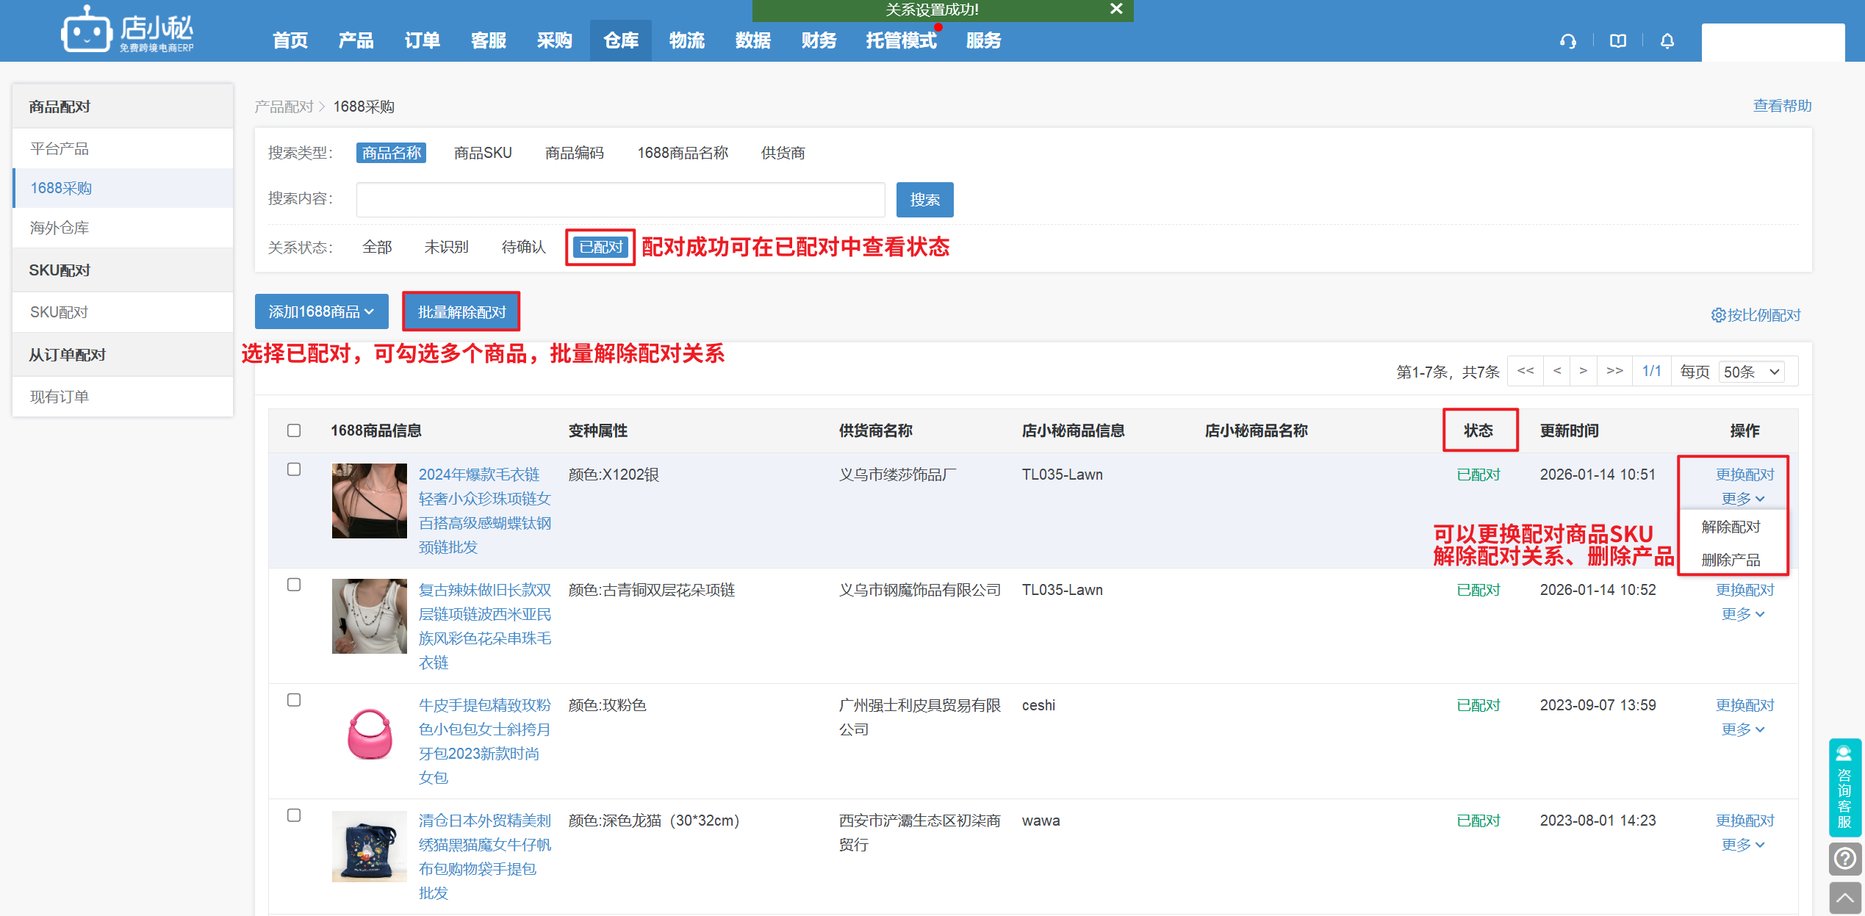Open the 查看帮助 link
Image resolution: width=1865 pixels, height=916 pixels.
1782,106
